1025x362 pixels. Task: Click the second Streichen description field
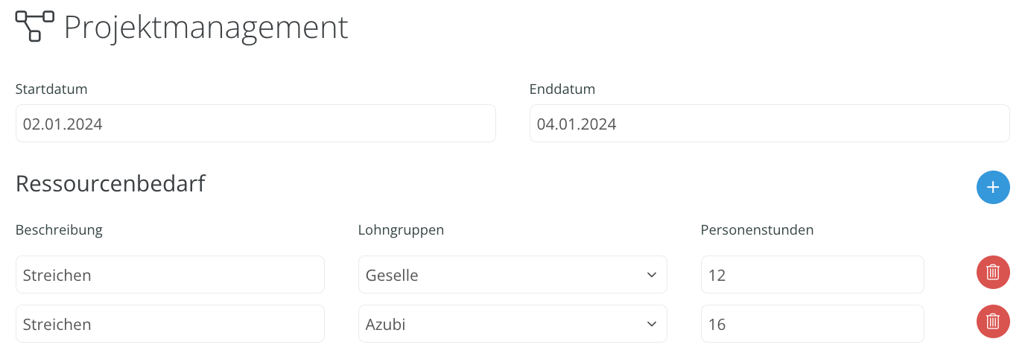(170, 324)
